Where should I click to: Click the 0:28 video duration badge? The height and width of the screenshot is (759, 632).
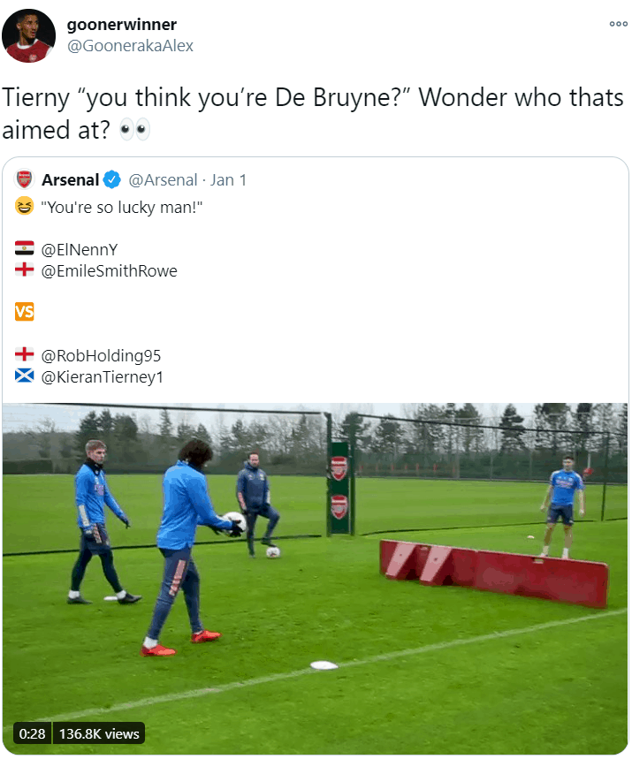click(x=33, y=733)
